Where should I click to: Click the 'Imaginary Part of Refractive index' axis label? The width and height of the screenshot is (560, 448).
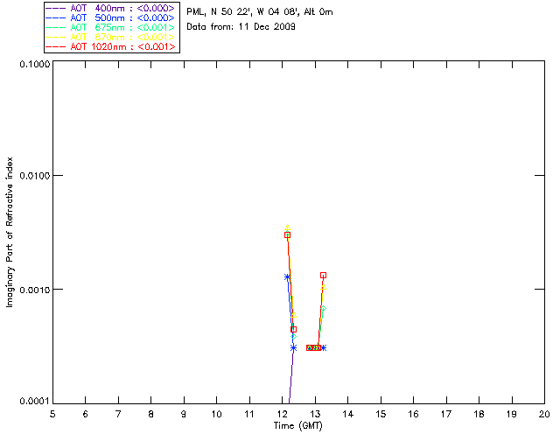[x=10, y=232]
